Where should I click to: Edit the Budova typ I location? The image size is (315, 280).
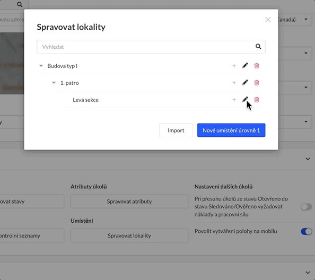click(245, 65)
